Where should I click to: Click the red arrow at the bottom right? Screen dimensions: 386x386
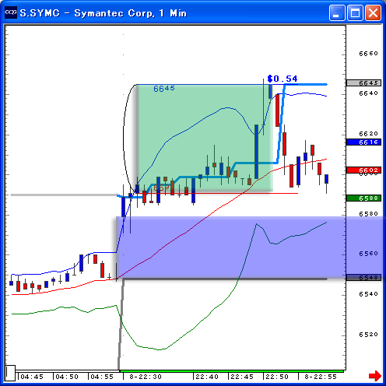(375, 376)
